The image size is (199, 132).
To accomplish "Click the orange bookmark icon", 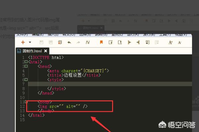I will coord(101,42).
